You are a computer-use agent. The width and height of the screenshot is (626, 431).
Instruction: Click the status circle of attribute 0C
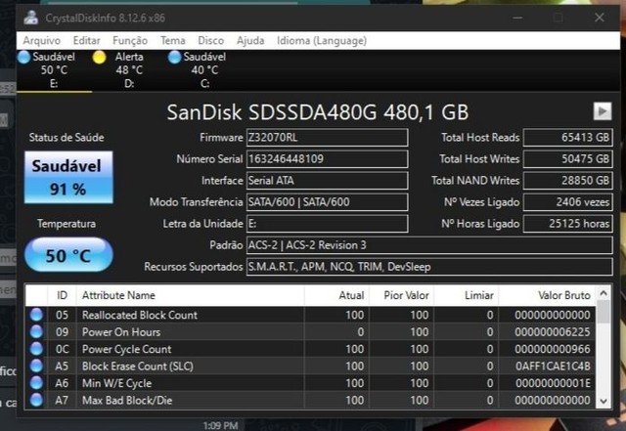click(x=36, y=349)
